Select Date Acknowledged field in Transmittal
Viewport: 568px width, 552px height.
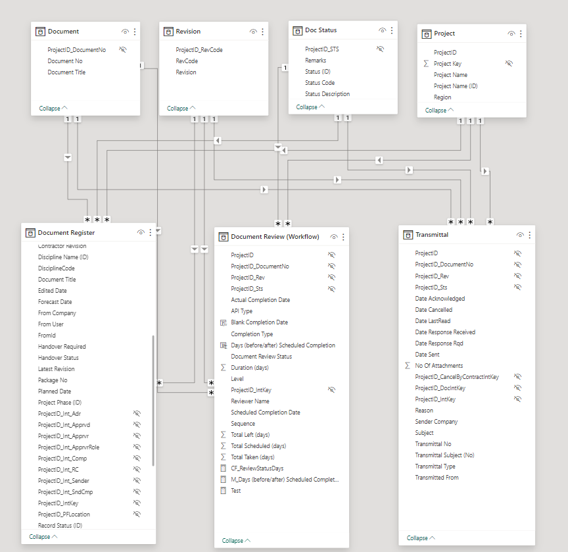[440, 299]
